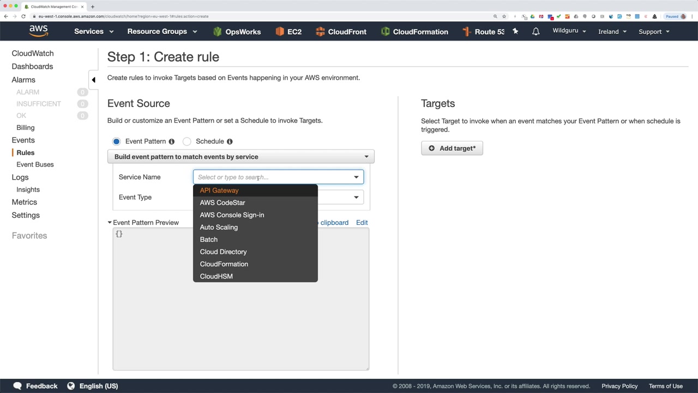Select the Event Pattern radio button
The width and height of the screenshot is (698, 393).
point(116,141)
